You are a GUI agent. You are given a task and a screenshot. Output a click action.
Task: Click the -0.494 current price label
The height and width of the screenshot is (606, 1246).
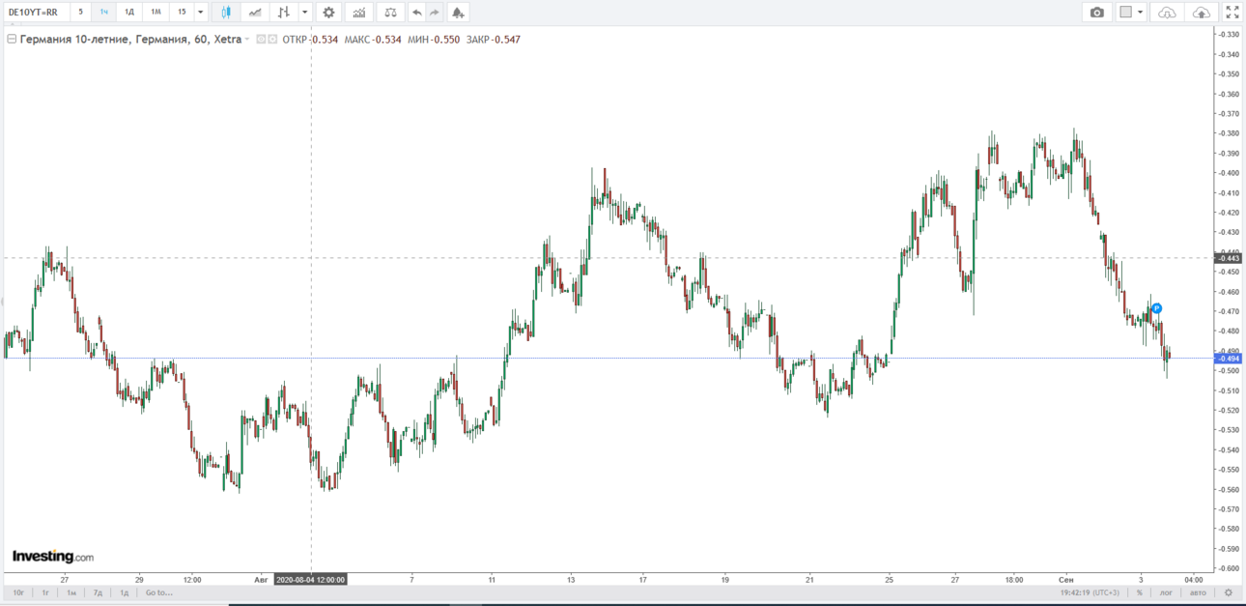[x=1229, y=359]
